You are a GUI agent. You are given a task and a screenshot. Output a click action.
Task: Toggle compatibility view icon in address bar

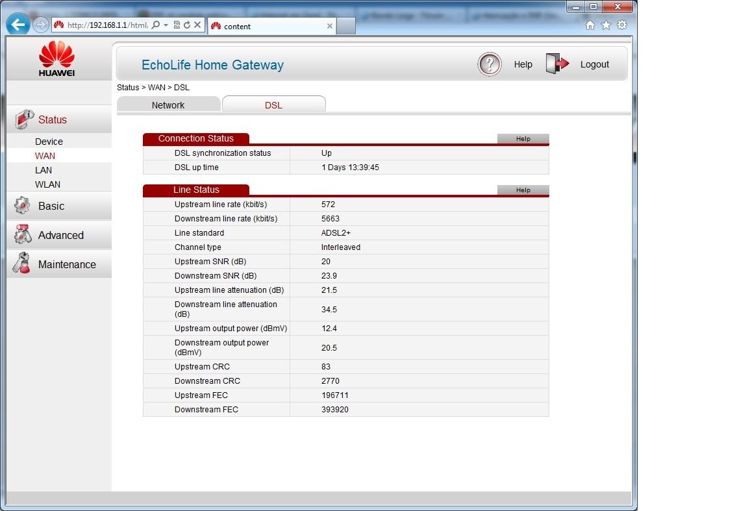[177, 25]
